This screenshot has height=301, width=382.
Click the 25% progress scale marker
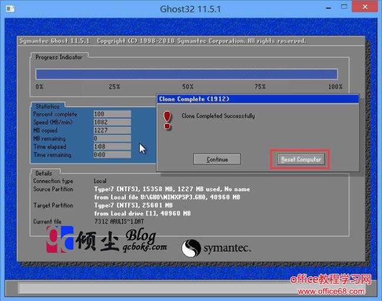pos(114,87)
